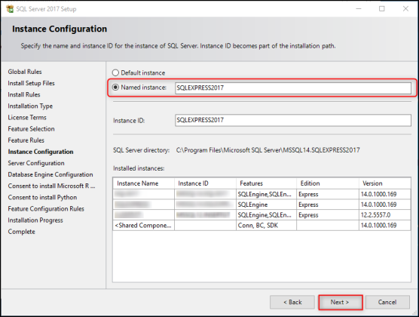Select Feature Selection step
This screenshot has width=419, height=317.
pyautogui.click(x=31, y=129)
